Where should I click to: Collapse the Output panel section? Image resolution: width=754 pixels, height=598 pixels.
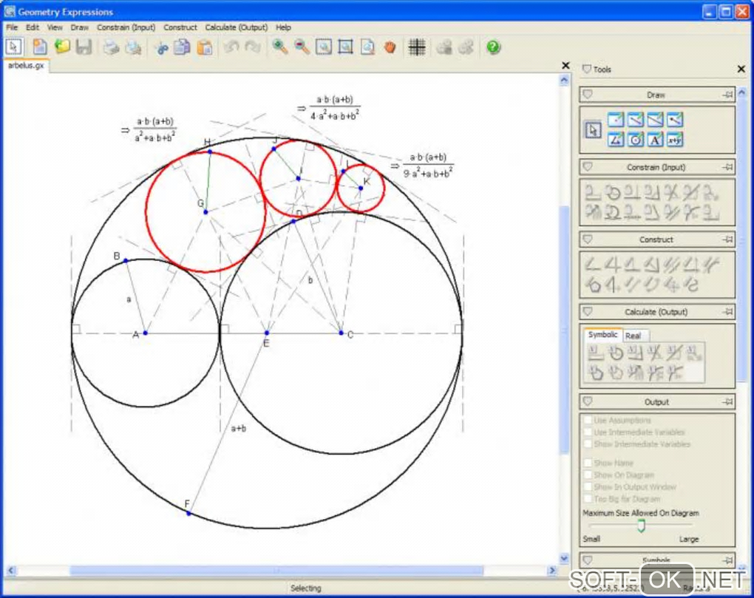tap(588, 402)
